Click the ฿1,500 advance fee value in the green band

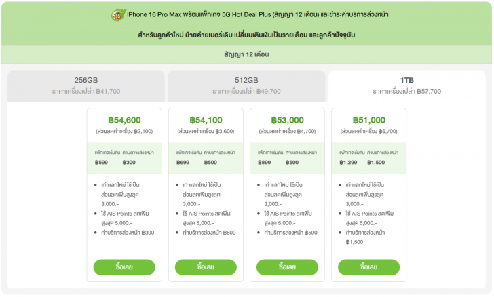376,163
